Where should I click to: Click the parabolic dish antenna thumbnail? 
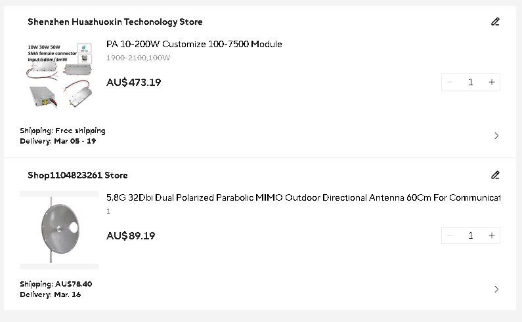point(59,230)
